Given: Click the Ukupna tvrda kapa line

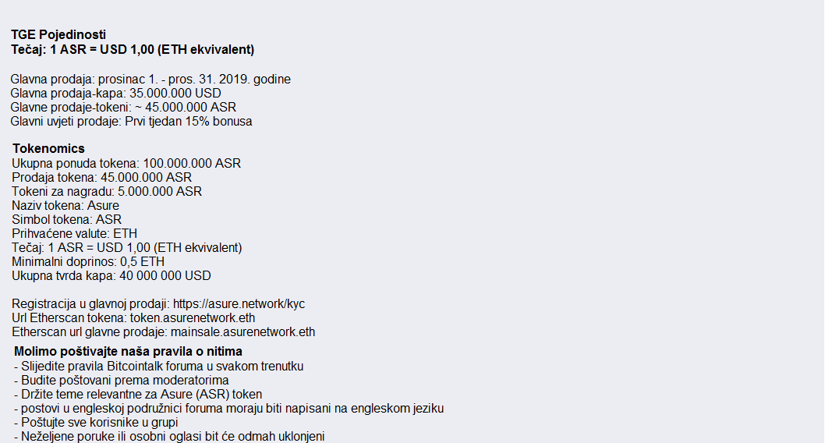Looking at the screenshot, I should click(x=111, y=275).
